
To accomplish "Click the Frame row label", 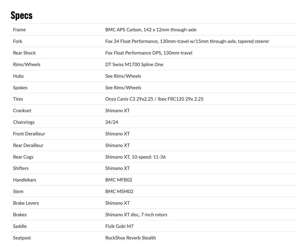I will click(19, 30).
